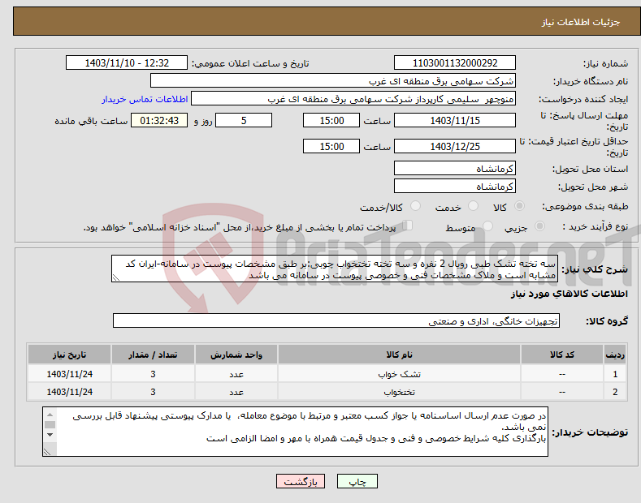Select the جزیی purchase type radio
The image size is (641, 503).
click(539, 226)
